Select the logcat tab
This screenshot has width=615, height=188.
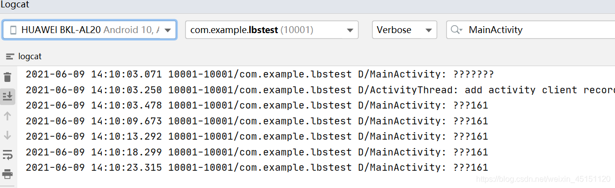pos(24,56)
